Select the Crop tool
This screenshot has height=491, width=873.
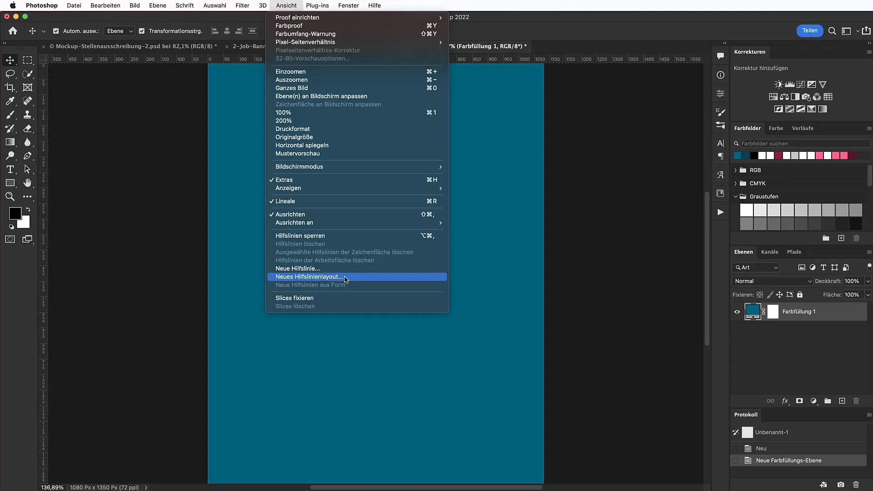tap(10, 87)
